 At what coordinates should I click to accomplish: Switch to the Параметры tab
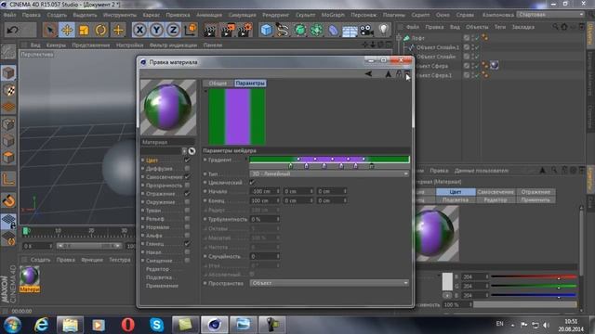click(250, 83)
